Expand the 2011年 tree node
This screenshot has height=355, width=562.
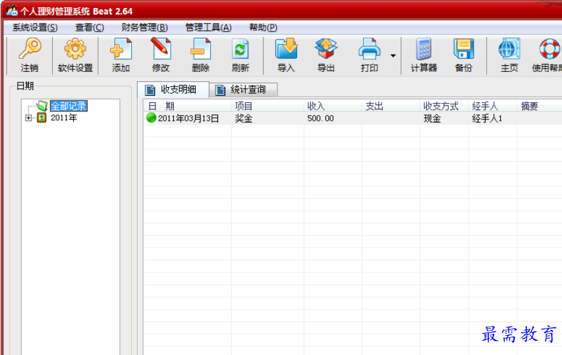(28, 117)
